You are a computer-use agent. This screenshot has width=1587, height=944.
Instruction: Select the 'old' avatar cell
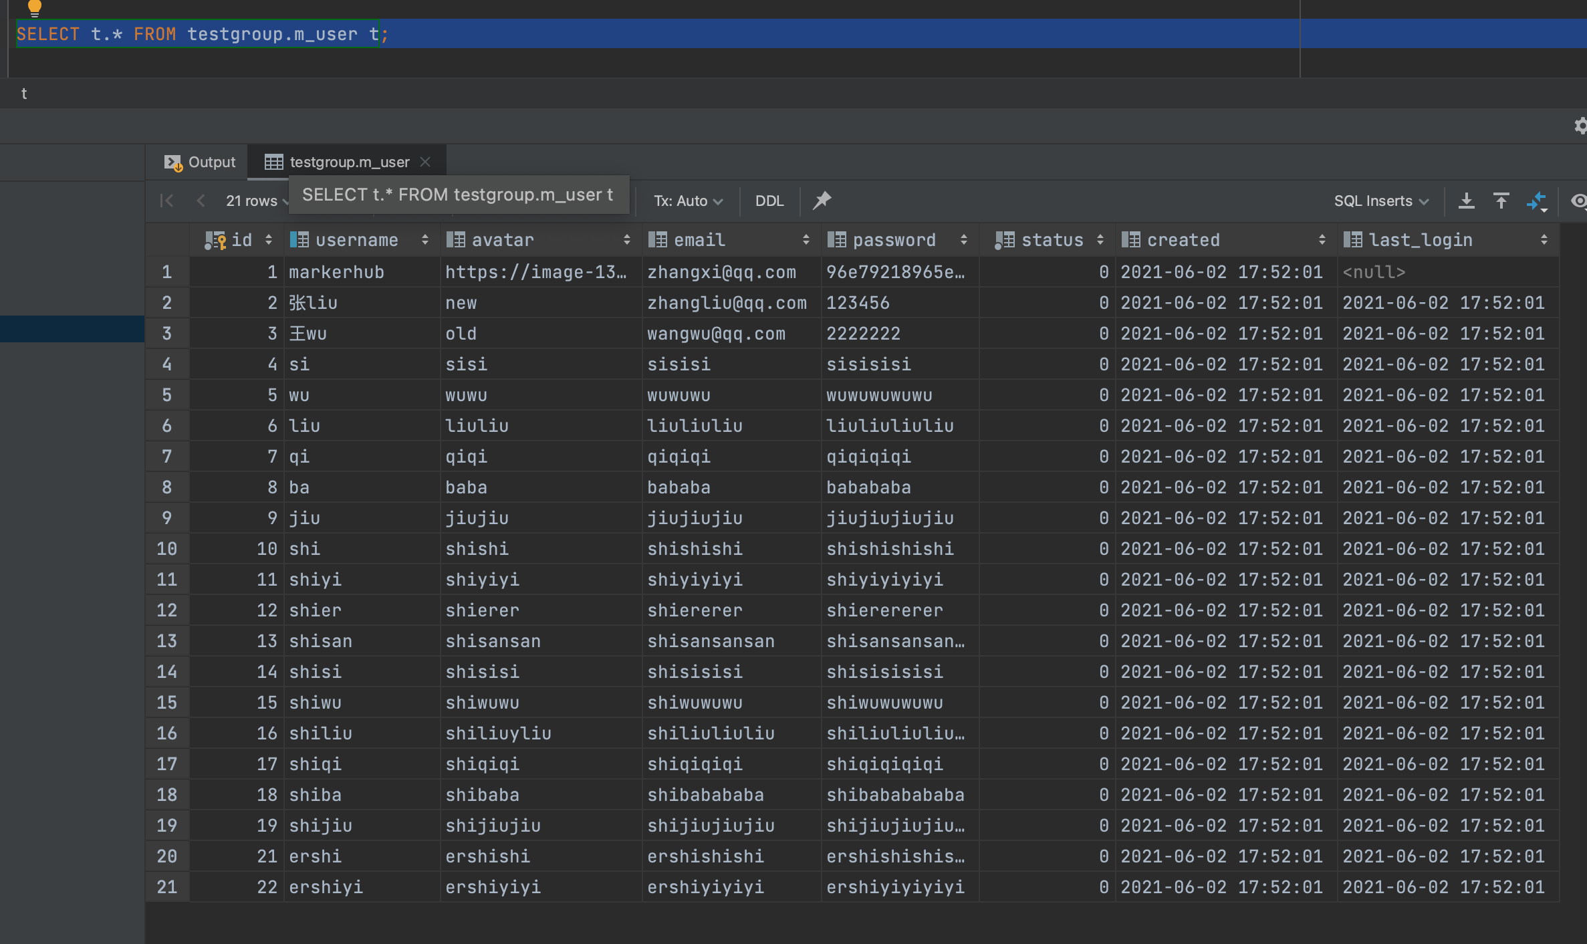tap(541, 334)
